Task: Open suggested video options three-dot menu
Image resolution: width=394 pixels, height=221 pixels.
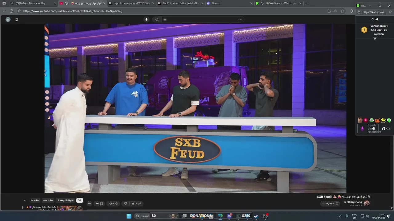Action: [x=22, y=207]
